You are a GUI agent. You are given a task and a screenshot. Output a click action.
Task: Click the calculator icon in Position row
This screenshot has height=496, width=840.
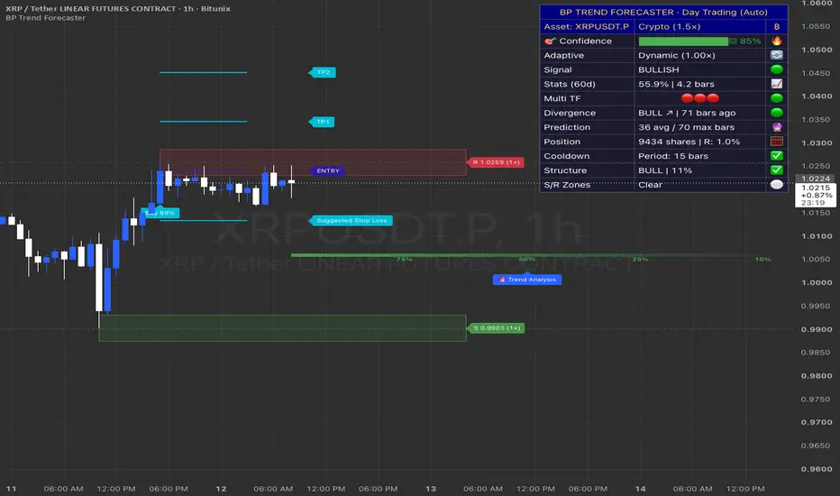pos(776,142)
